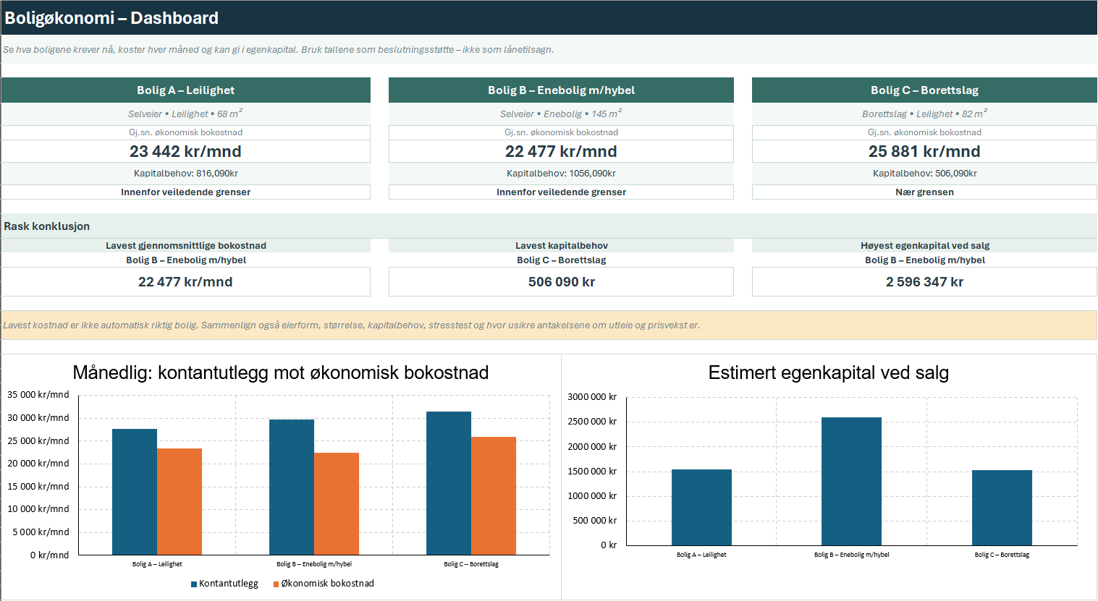Image resolution: width=1098 pixels, height=601 pixels.
Task: Select the orange bokostnad bar for Bolig A
Action: [x=180, y=502]
